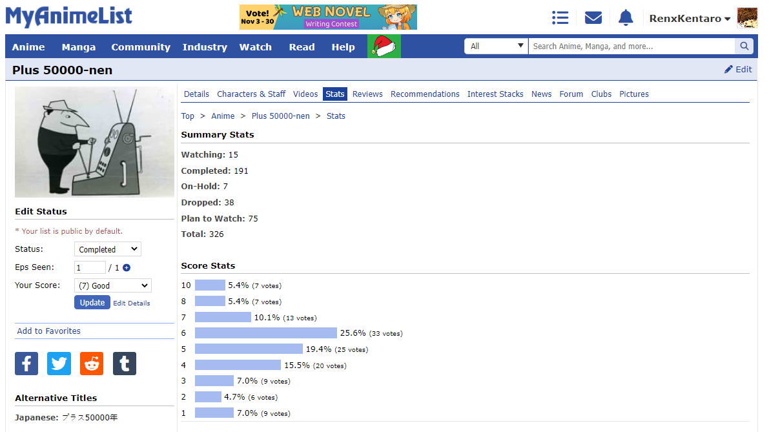The image size is (769, 432).
Task: Share to Reddit icon
Action: click(x=92, y=364)
